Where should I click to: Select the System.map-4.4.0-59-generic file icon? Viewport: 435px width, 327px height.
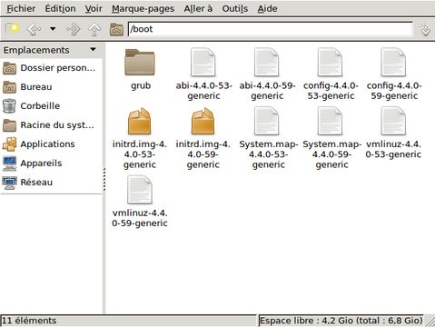(330, 121)
